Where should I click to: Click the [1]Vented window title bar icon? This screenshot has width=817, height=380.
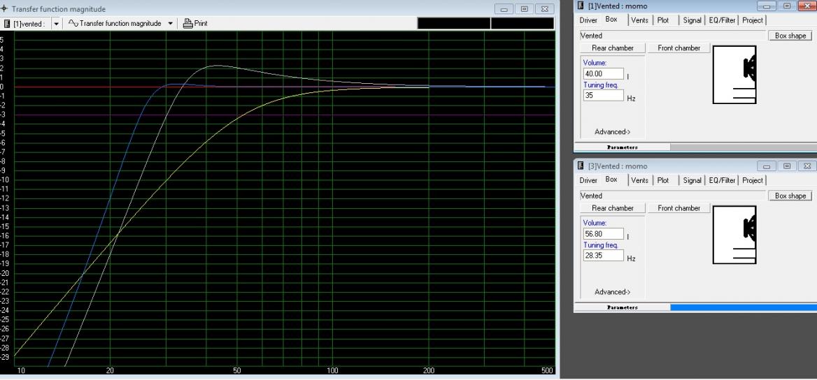point(580,6)
